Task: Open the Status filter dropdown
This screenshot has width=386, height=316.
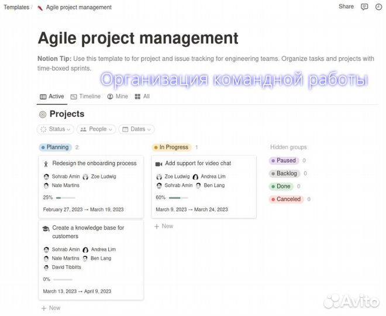Action: point(56,129)
